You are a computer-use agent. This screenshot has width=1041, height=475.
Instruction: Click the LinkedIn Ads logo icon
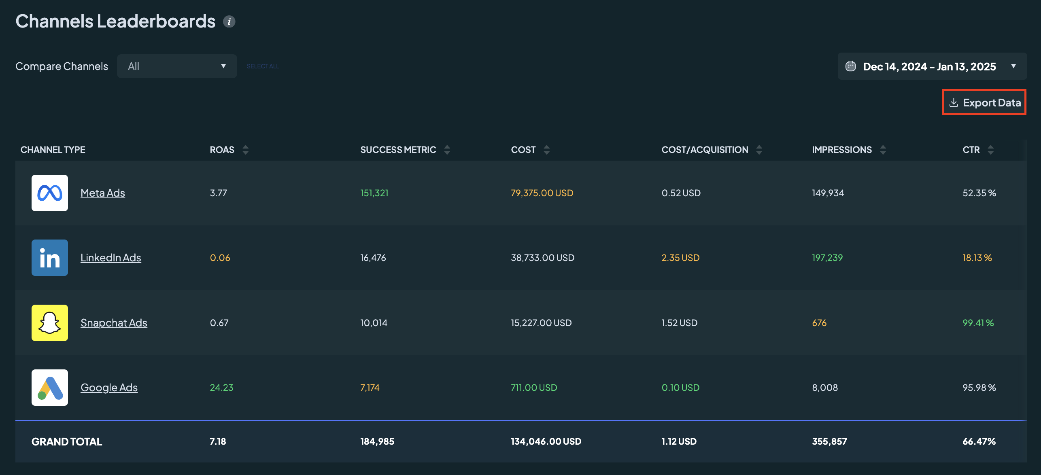point(50,258)
